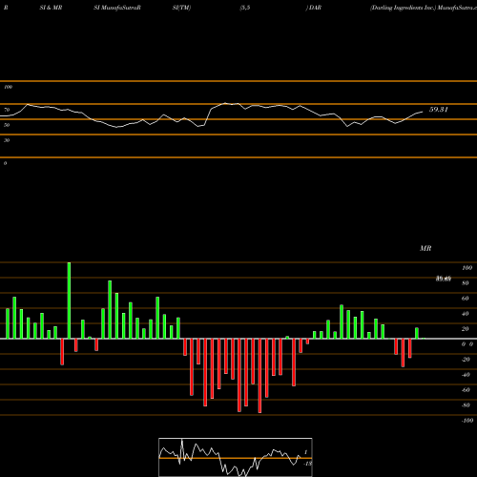Click the RSI left-axis label 100

(x=8, y=87)
